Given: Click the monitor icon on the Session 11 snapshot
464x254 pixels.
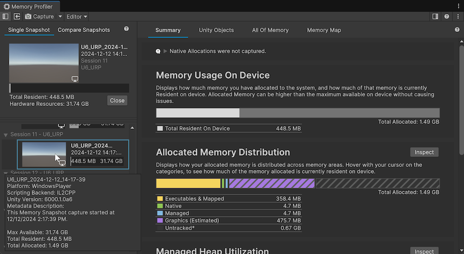Looking at the screenshot, I should coord(62,163).
